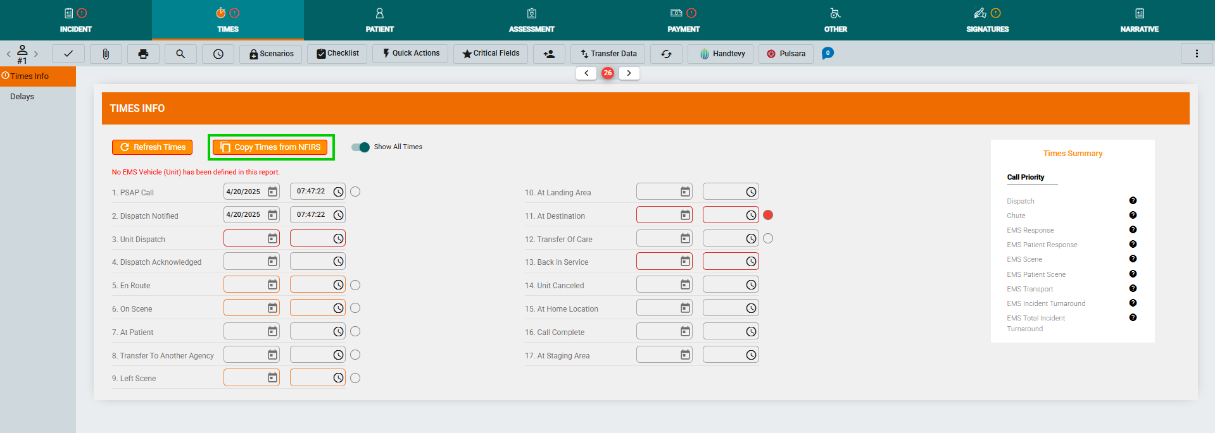Click the add person icon
Image resolution: width=1215 pixels, height=433 pixels.
[x=549, y=54]
